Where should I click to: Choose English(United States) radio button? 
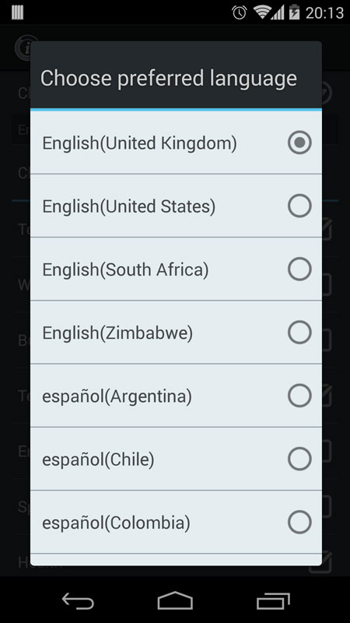click(299, 206)
